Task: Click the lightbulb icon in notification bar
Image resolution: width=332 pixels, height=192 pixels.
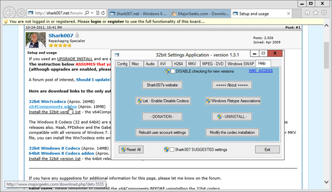Action: [x=6, y=21]
